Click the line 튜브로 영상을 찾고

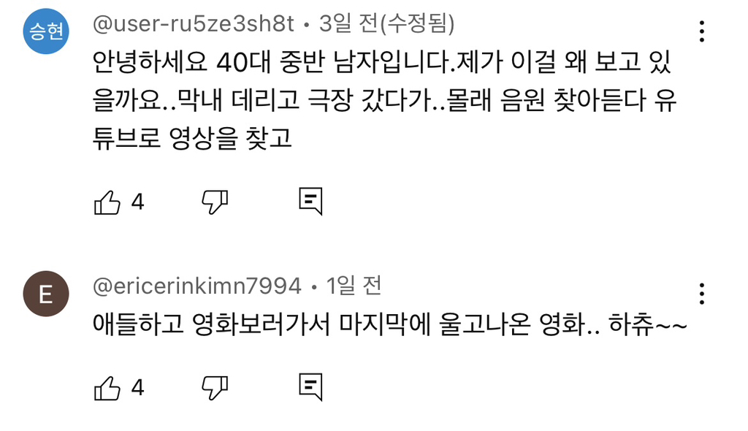[193, 138]
